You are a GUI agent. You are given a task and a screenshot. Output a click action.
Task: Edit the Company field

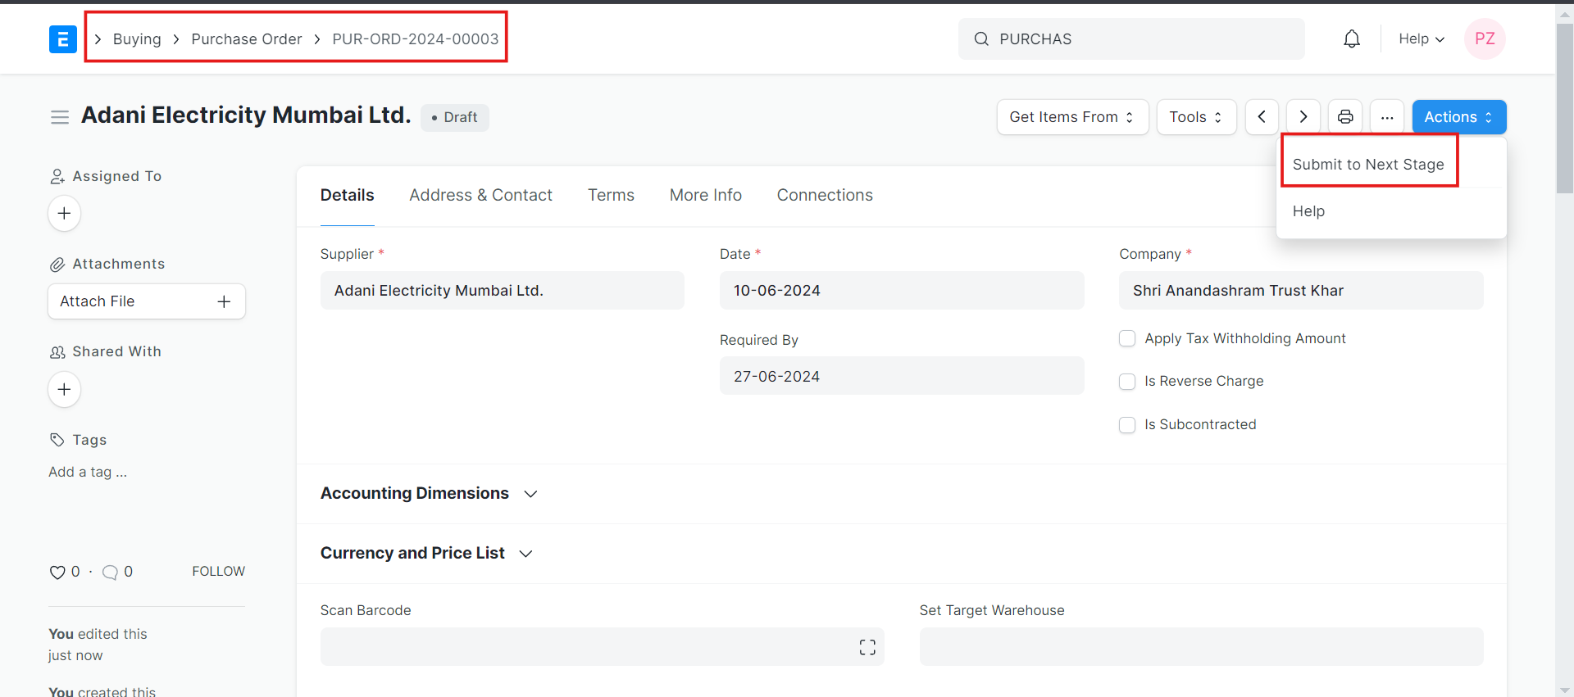pos(1301,291)
